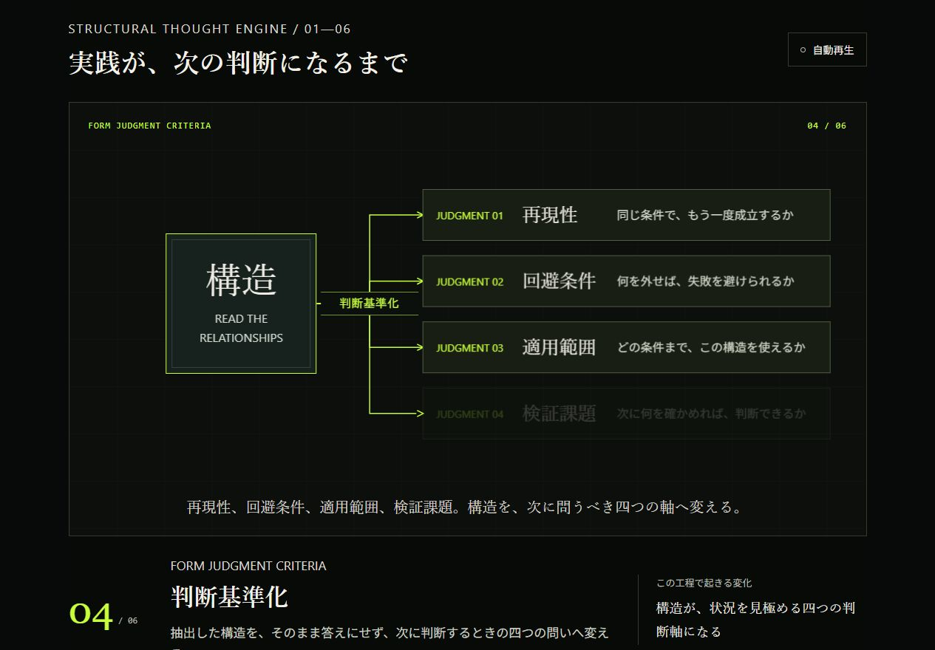This screenshot has height=650, width=935.
Task: Click the paragraph starting 抽出した構造を
Action: 390,637
